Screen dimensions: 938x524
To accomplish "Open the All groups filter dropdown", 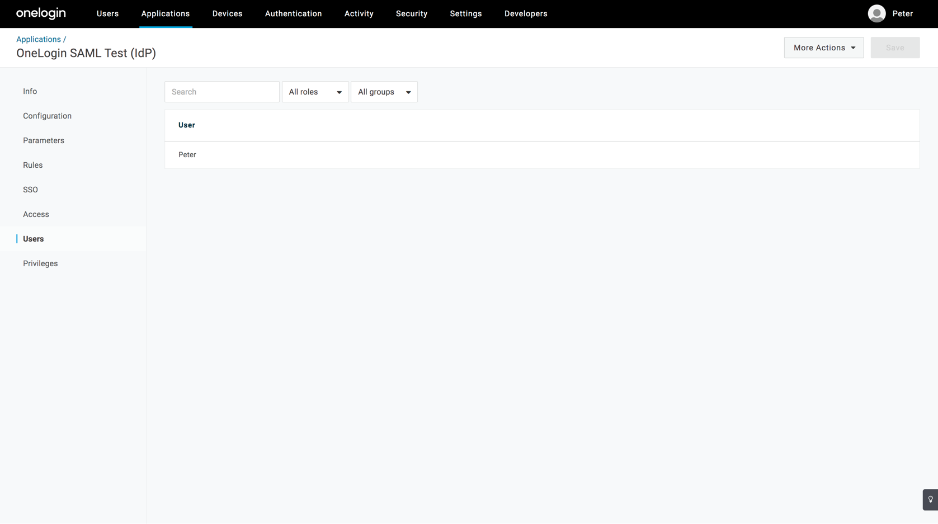I will coord(384,92).
